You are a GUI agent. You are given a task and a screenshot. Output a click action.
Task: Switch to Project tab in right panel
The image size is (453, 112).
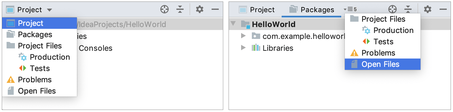257,10
